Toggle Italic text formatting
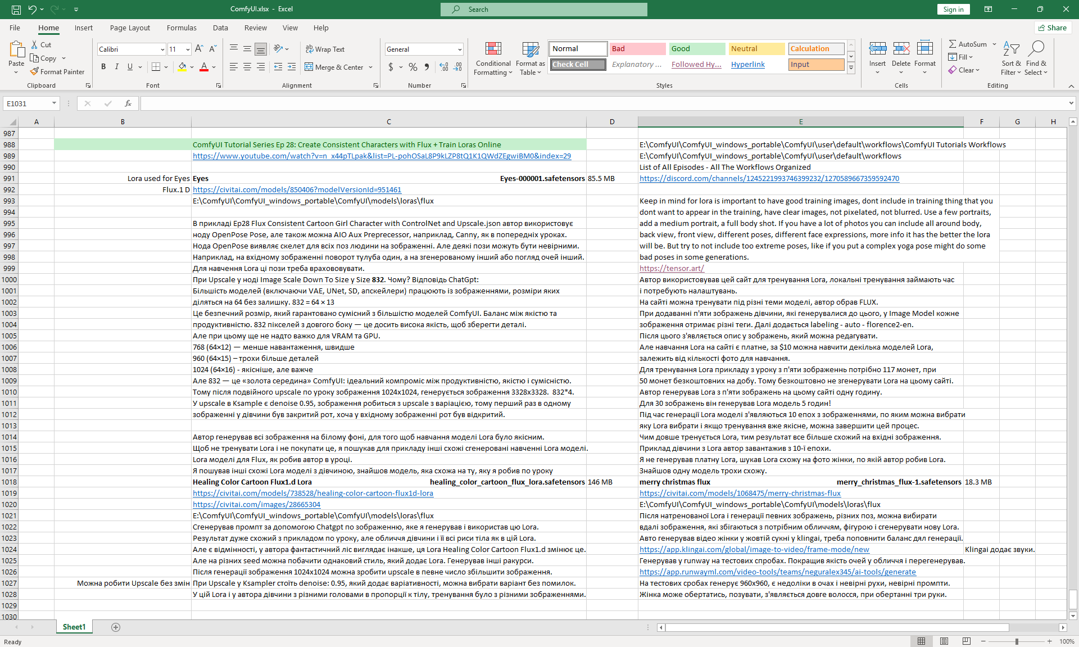Screen dimensions: 1079x647 pyautogui.click(x=117, y=67)
